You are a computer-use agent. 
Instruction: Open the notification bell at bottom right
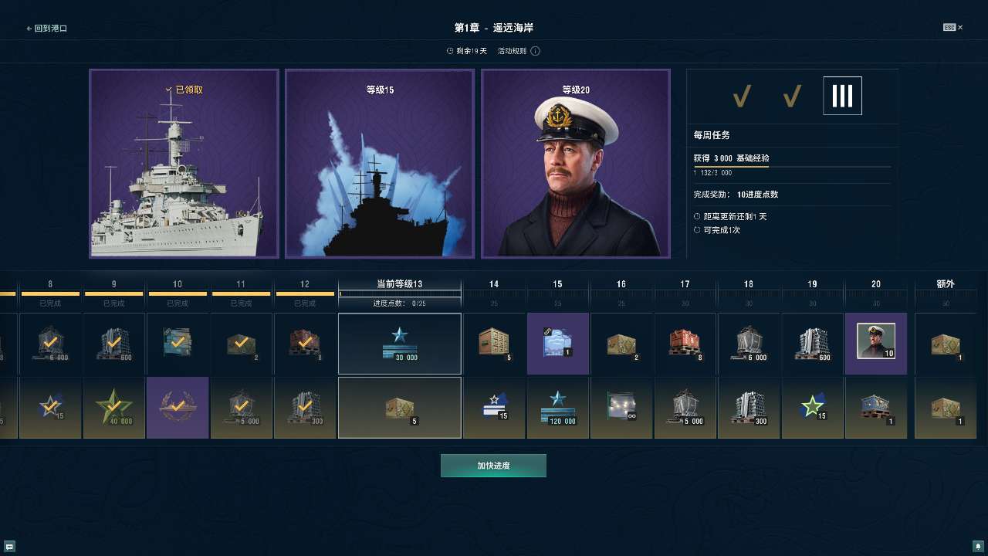click(978, 547)
